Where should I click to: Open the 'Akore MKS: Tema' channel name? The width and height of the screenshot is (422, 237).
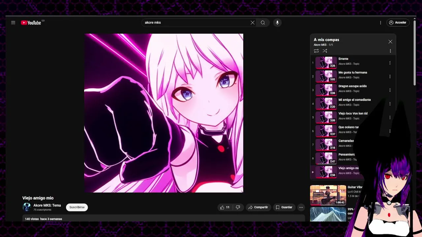pos(47,205)
